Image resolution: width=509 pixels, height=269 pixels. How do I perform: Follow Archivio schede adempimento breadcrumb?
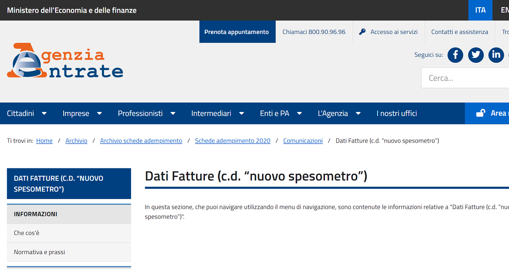click(x=141, y=141)
